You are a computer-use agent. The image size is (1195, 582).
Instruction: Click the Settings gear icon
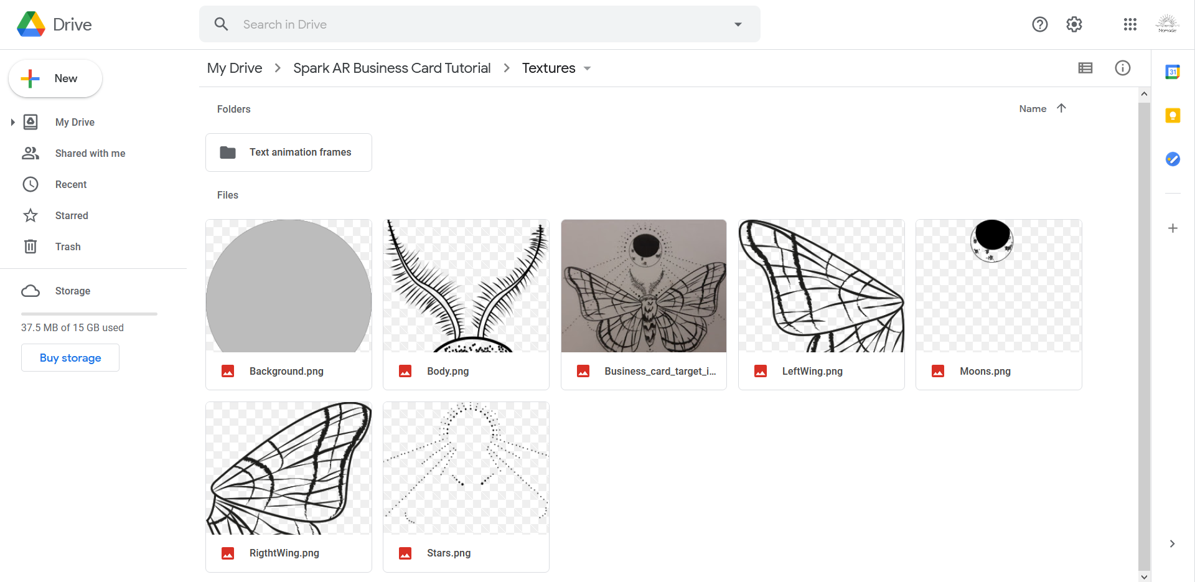coord(1074,24)
